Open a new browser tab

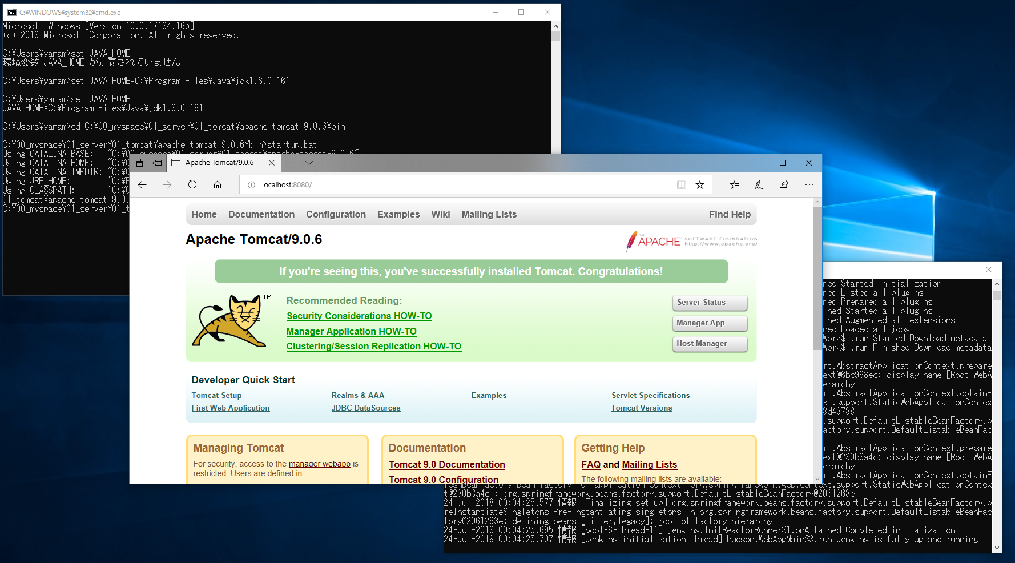click(x=291, y=163)
